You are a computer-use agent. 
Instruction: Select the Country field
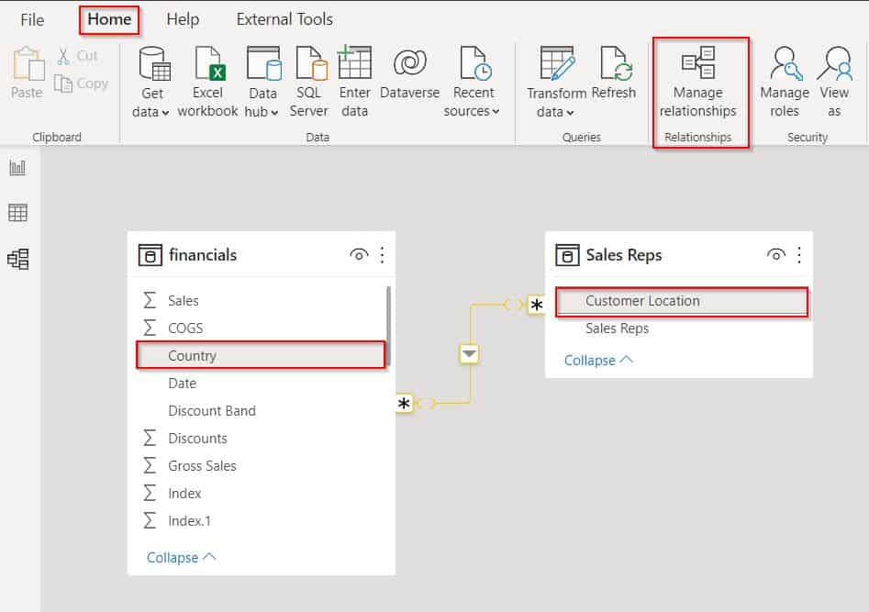261,355
